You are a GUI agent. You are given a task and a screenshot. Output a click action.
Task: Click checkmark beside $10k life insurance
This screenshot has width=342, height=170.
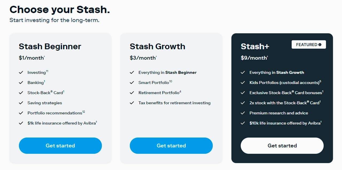243,123
